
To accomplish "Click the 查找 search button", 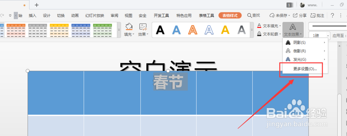I will pyautogui.click(x=254, y=16).
